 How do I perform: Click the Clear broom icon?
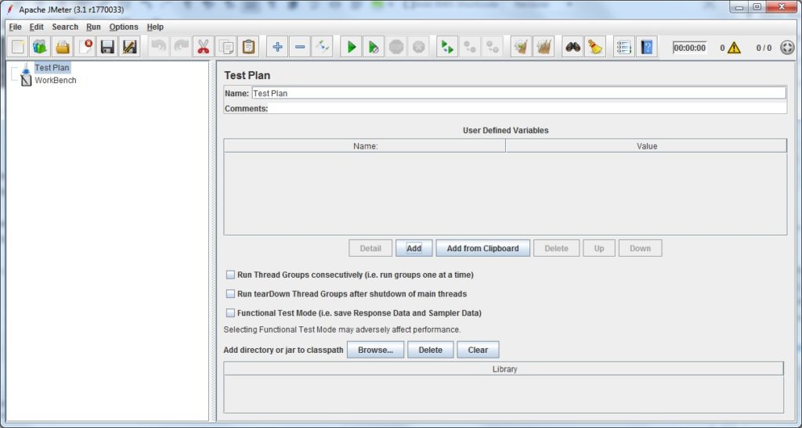pyautogui.click(x=521, y=48)
